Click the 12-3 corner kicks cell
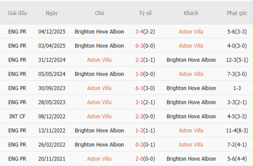 pos(237,60)
